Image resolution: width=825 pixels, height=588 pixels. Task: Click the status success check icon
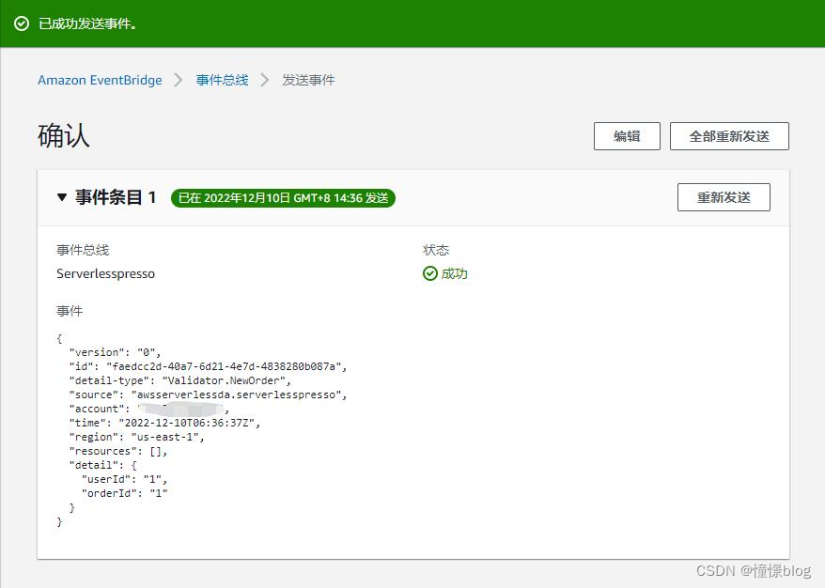(x=429, y=273)
